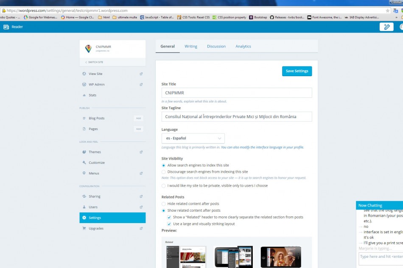Select Hide related content after posts
The width and height of the screenshot is (403, 268).
pyautogui.click(x=164, y=204)
